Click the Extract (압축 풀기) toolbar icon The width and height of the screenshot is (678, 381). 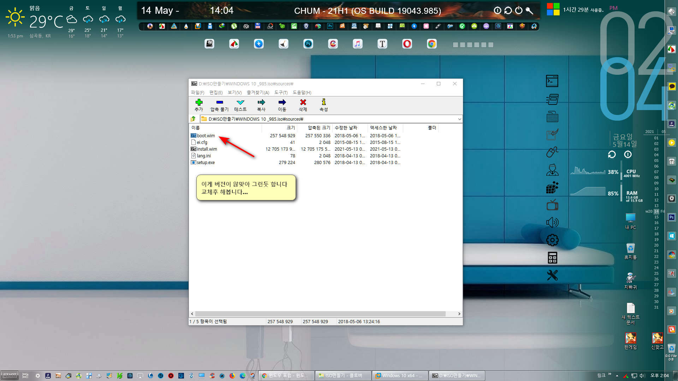point(219,102)
